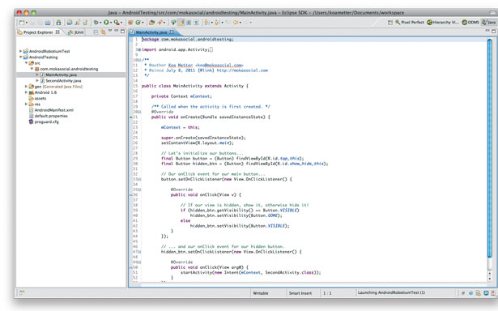Collapse the import folding marker at line 3
Image resolution: width=498 pixels, height=311 pixels.
click(139, 49)
